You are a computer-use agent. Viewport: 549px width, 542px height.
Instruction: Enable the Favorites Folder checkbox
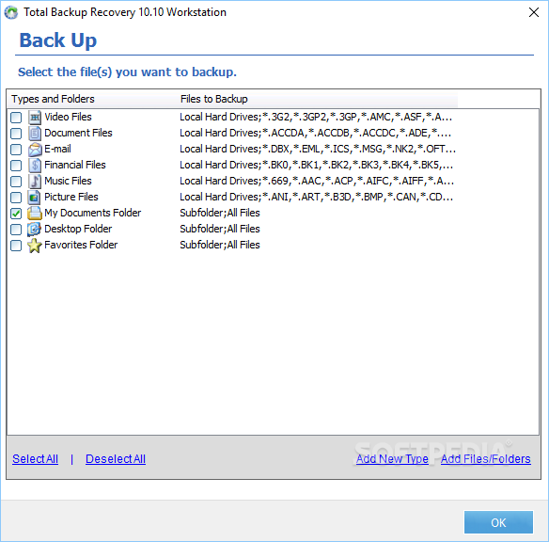tap(16, 246)
